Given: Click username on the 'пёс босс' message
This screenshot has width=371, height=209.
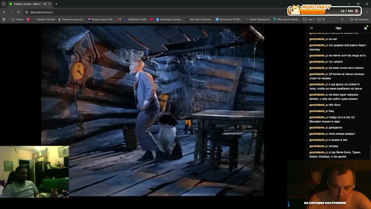Looking at the screenshot, I should pos(319,105).
